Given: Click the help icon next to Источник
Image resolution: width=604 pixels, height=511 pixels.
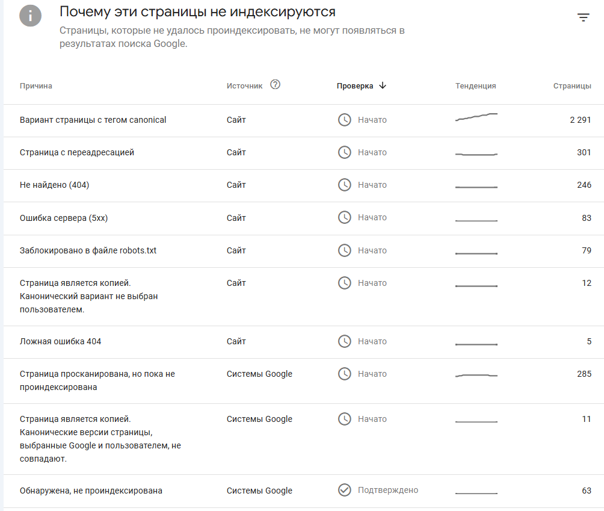Looking at the screenshot, I should pyautogui.click(x=276, y=85).
